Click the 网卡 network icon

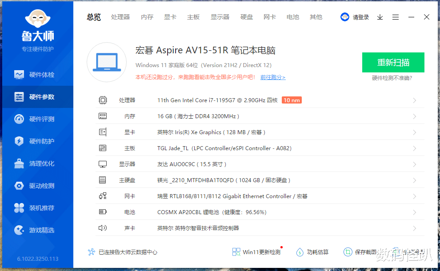coord(103,196)
